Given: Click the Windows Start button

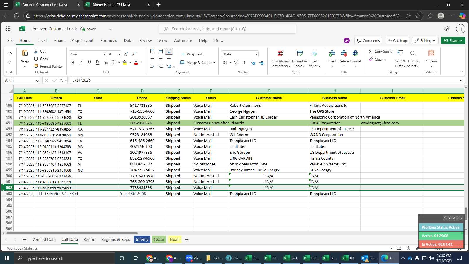Looking at the screenshot, I should pos(7,258).
